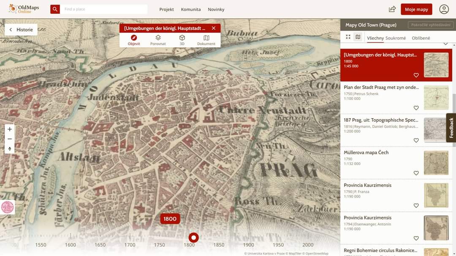
Task: Click Pokročilé vyhledávání button
Action: tap(431, 25)
